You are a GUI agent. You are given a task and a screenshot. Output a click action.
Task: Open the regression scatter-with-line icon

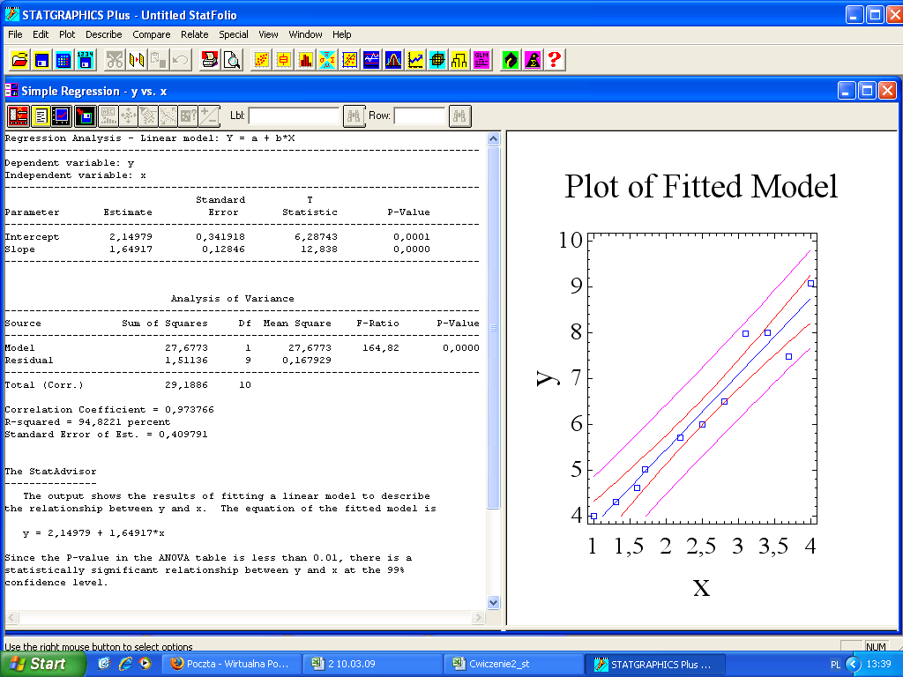[x=349, y=60]
